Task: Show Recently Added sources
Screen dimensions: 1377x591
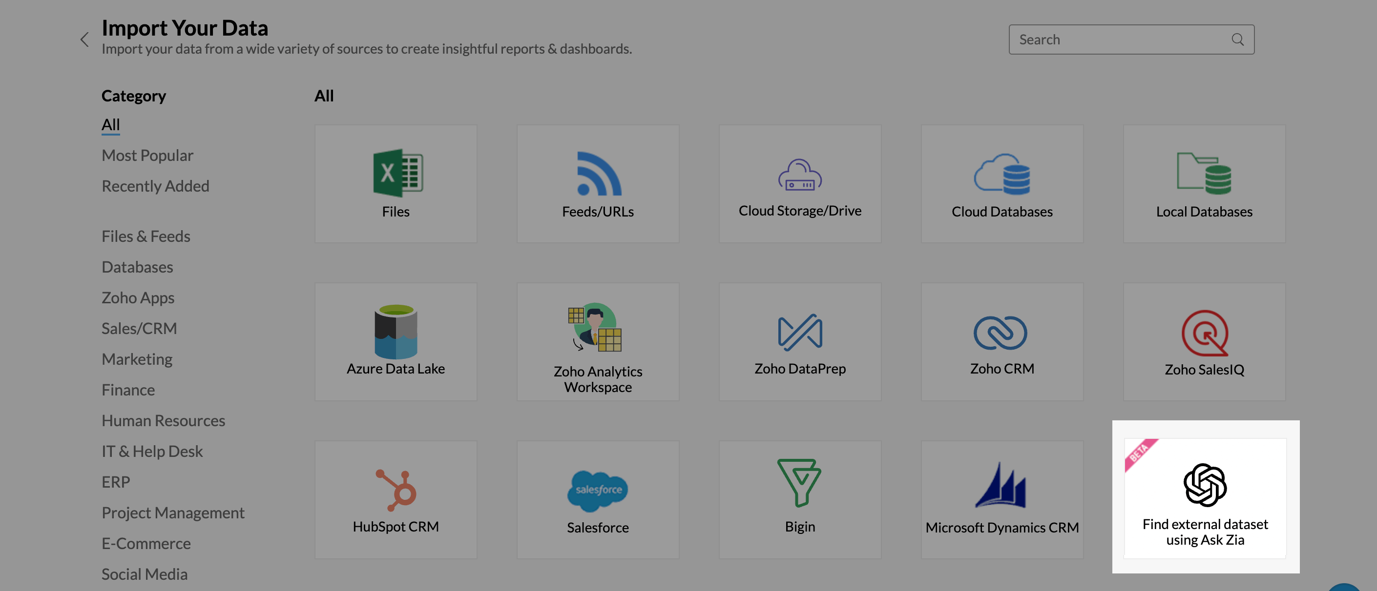Action: 156,186
